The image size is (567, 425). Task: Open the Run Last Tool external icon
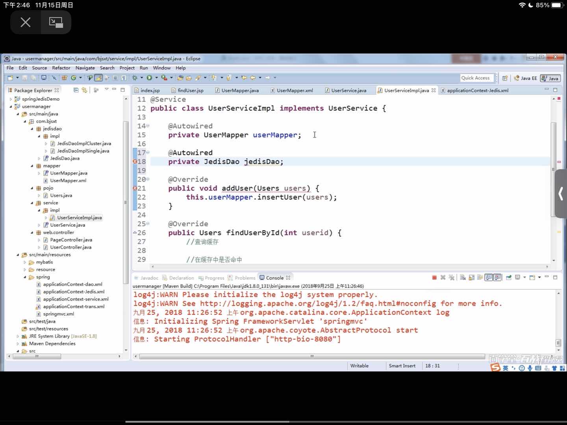coord(164,78)
